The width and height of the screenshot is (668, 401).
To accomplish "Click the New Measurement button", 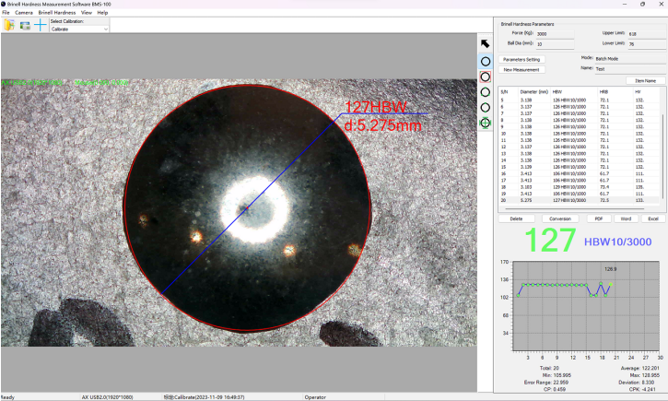I will [521, 69].
